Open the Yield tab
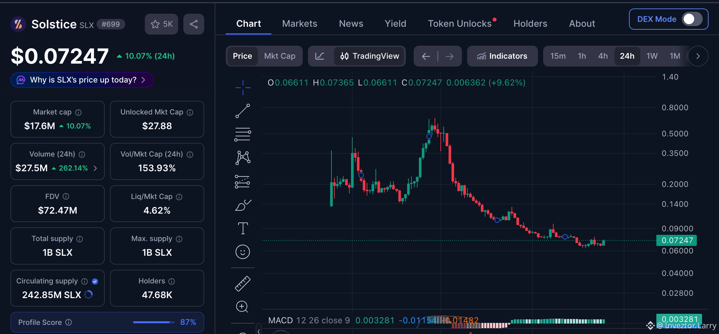This screenshot has width=719, height=334. pos(395,23)
